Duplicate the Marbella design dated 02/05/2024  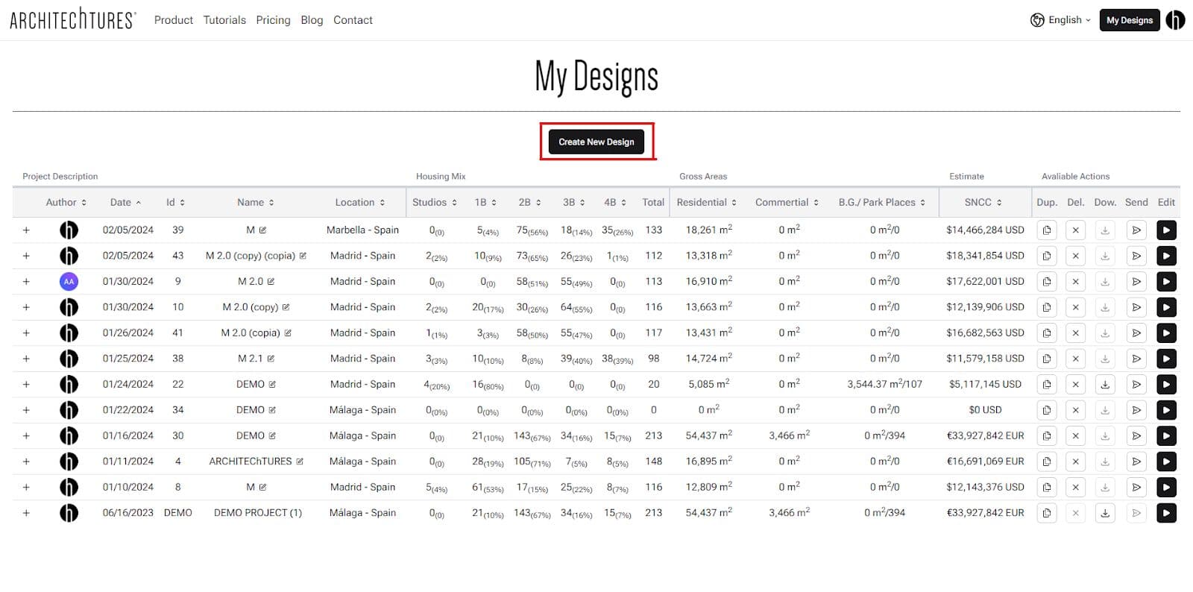click(1047, 230)
